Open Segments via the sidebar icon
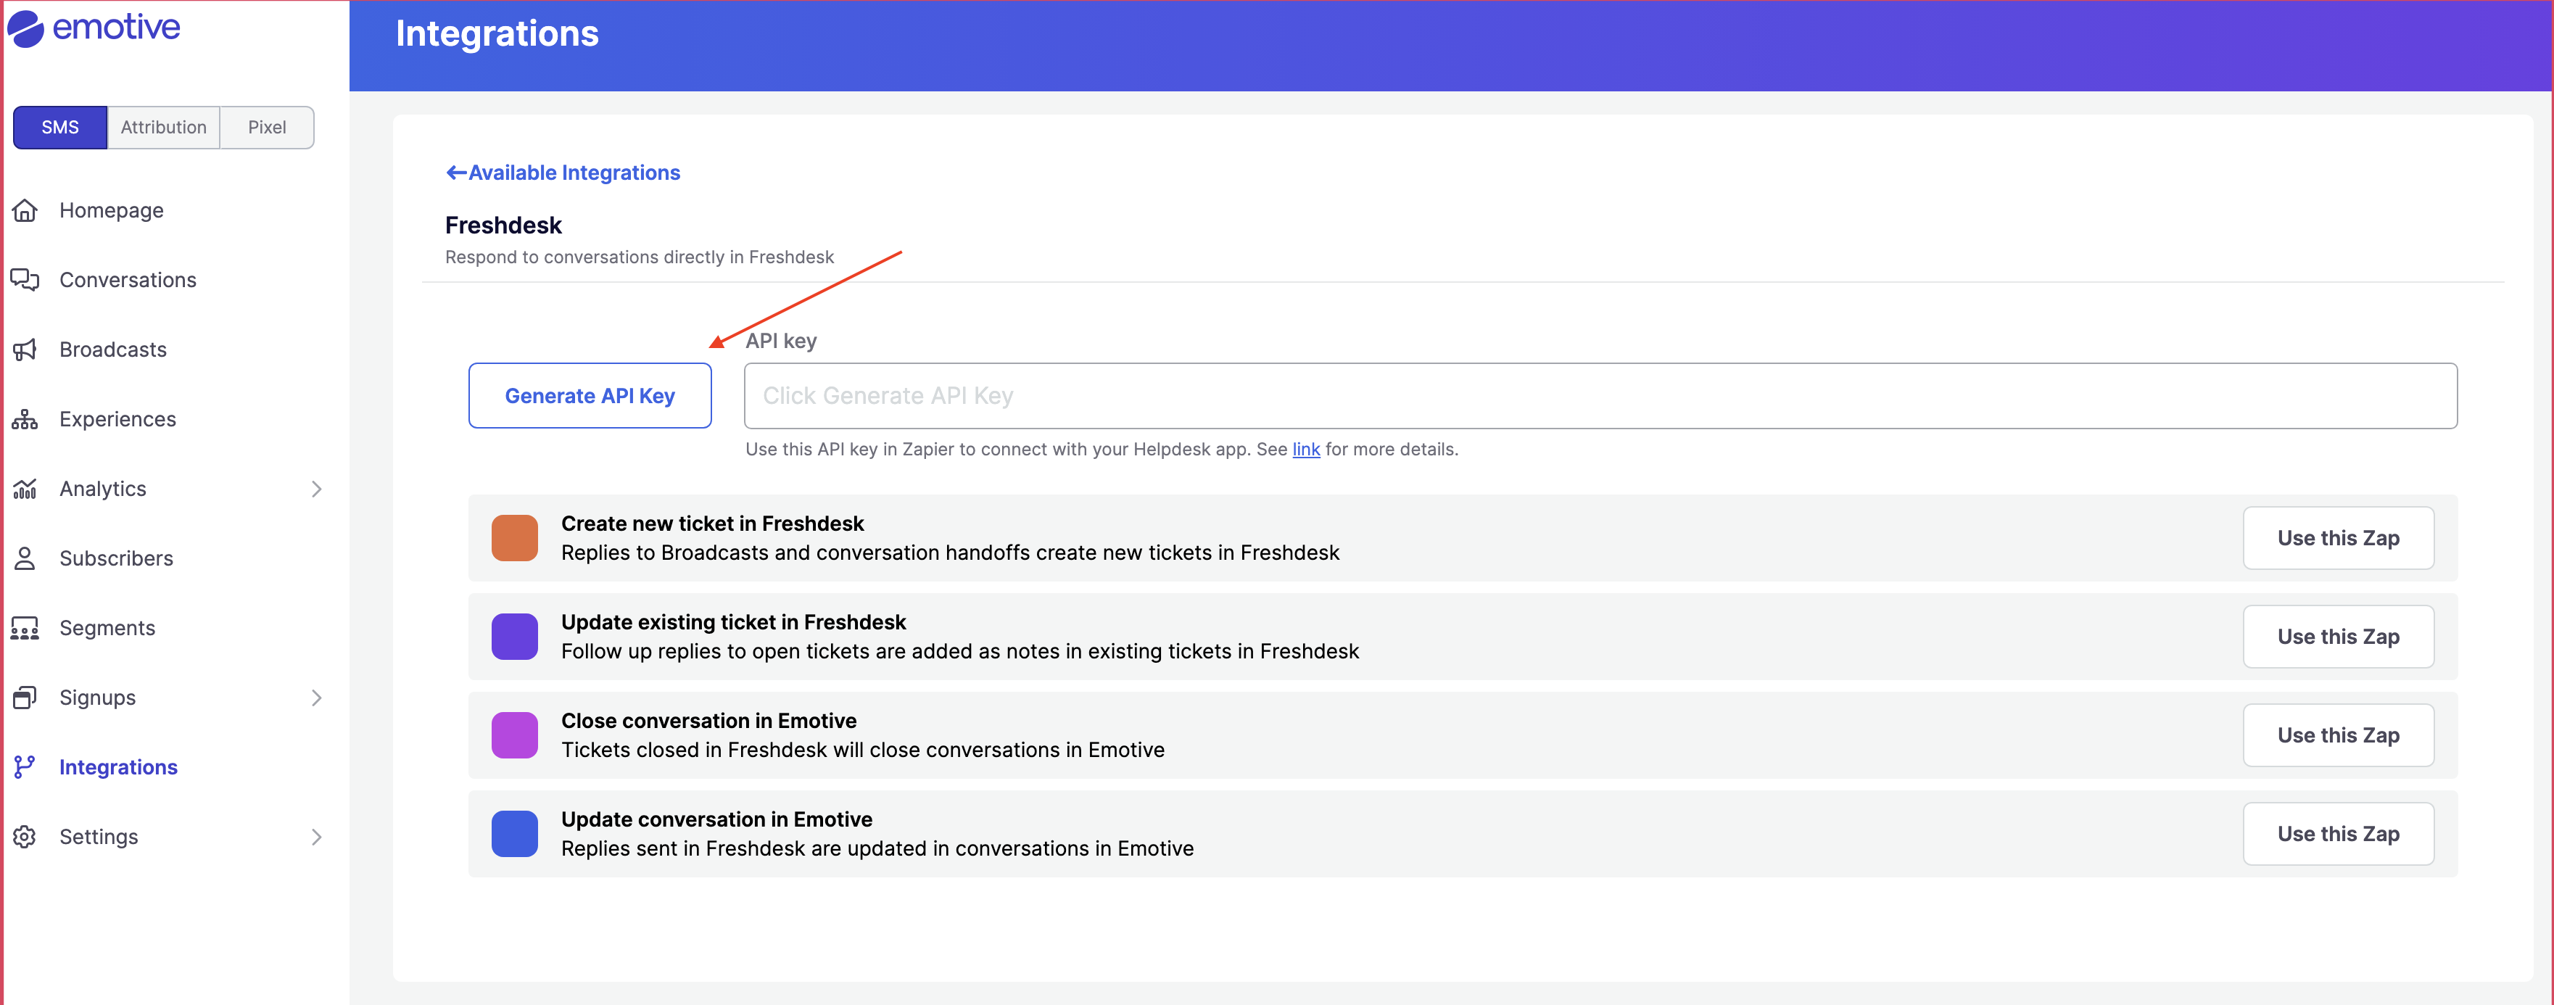 point(25,627)
